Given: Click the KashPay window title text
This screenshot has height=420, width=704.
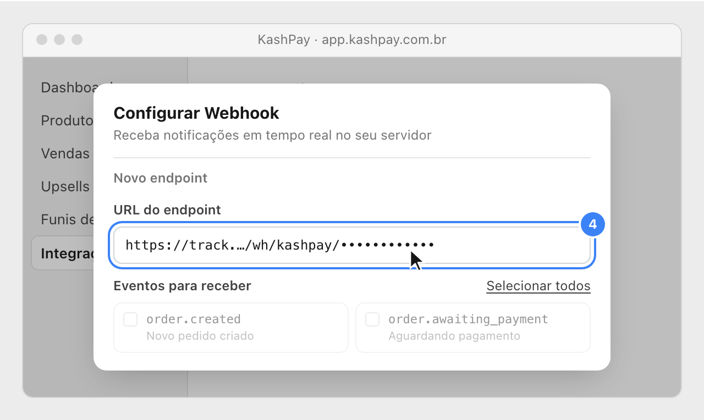Looking at the screenshot, I should (x=352, y=40).
